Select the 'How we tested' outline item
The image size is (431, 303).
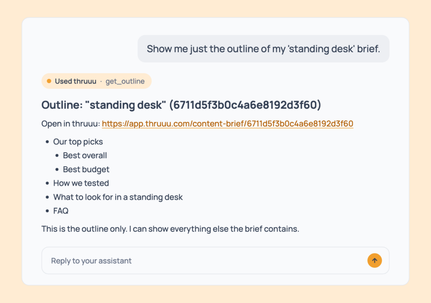[81, 183]
